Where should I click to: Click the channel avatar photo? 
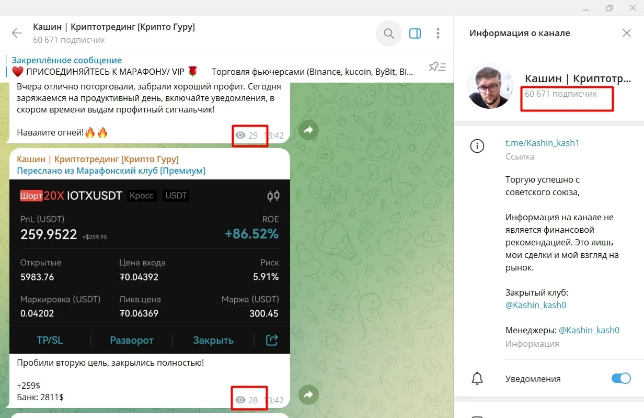coord(490,86)
